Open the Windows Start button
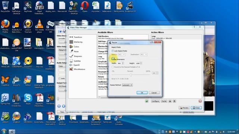The height and width of the screenshot is (134, 239). (x=4, y=131)
